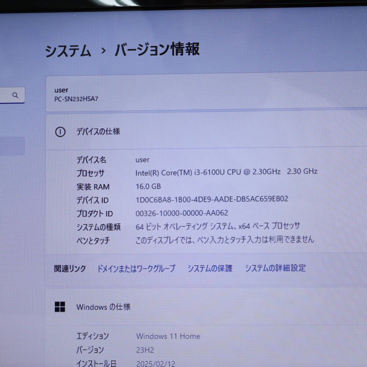Click the 実装 RAM label
This screenshot has height=367, width=367.
tap(93, 187)
